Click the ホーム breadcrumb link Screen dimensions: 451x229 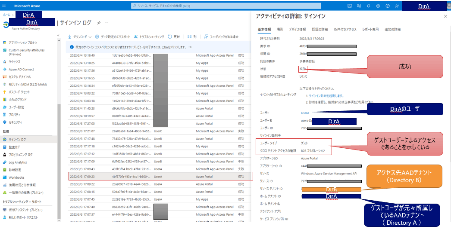click(x=6, y=15)
